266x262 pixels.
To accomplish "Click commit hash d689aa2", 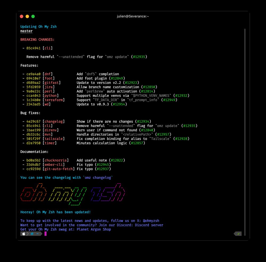I will [x=34, y=83].
